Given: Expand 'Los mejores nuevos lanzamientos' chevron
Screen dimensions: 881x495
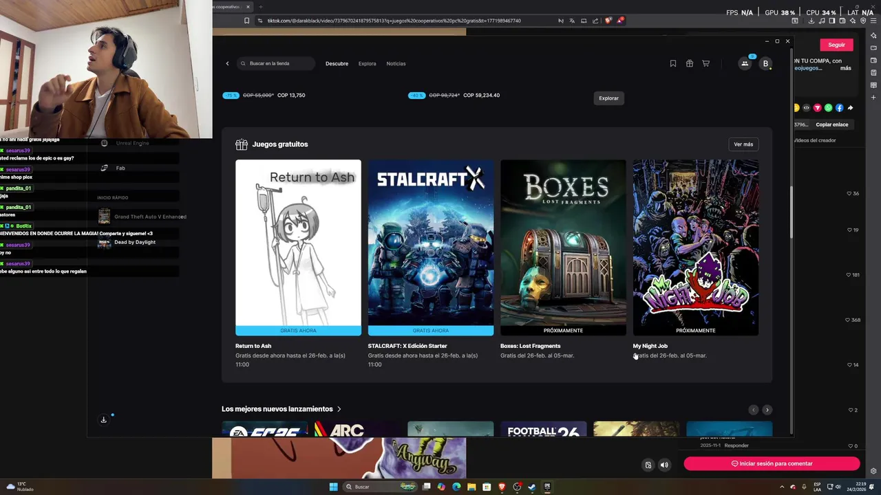Looking at the screenshot, I should tap(339, 409).
